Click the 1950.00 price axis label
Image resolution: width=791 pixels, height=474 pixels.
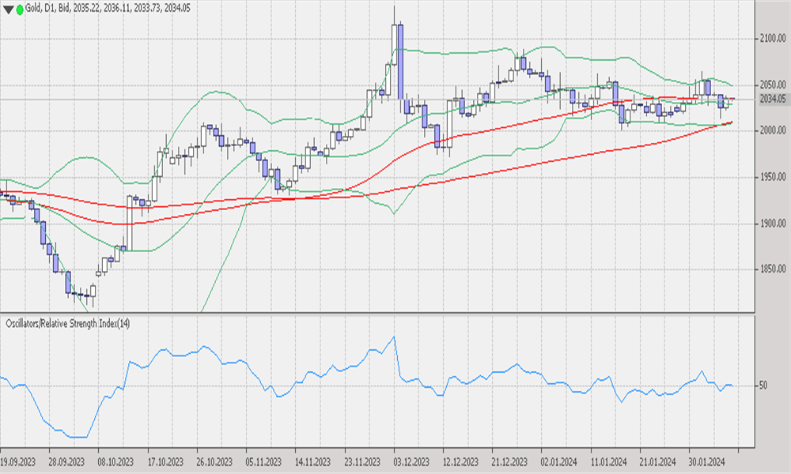click(x=772, y=177)
